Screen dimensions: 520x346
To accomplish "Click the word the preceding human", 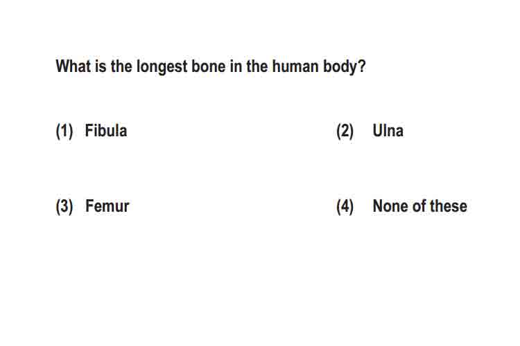I will (x=257, y=66).
